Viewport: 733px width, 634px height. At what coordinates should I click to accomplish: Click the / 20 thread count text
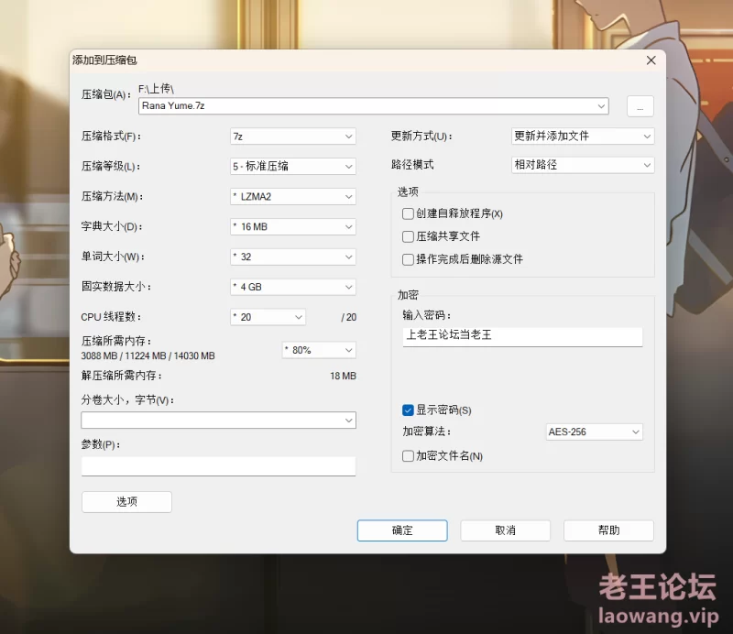(349, 318)
